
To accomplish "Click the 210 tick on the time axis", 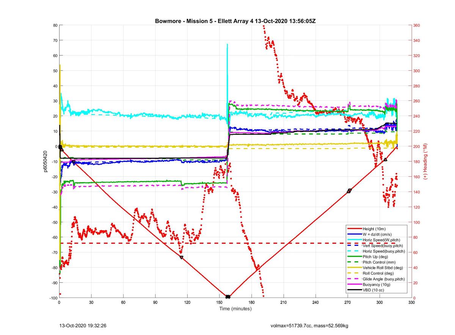I will 284,303.
